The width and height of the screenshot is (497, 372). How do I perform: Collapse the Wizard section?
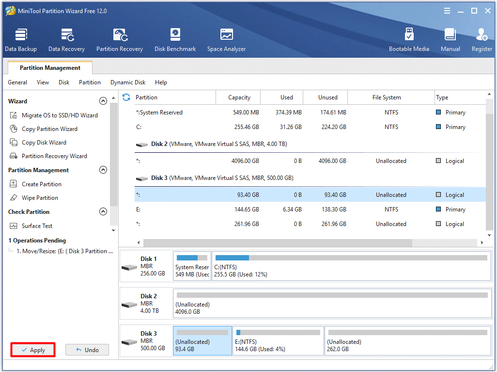tap(103, 101)
